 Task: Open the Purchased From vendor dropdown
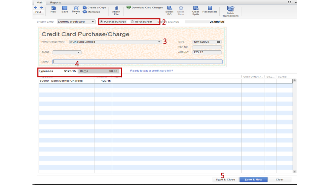pos(159,42)
